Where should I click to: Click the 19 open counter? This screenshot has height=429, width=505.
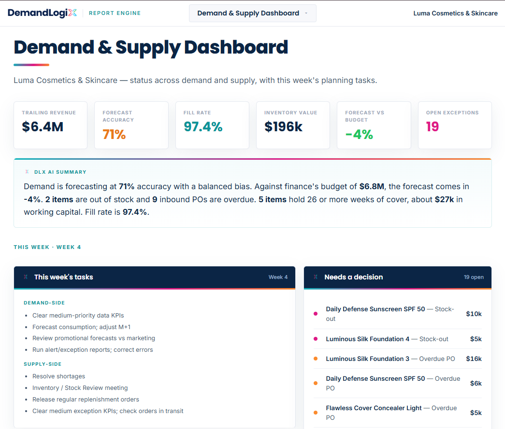(x=474, y=277)
